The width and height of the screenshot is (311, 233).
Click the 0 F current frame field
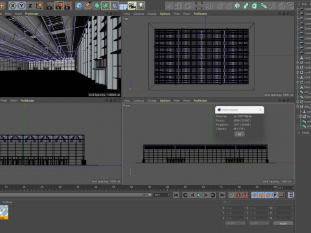pyautogui.click(x=286, y=188)
